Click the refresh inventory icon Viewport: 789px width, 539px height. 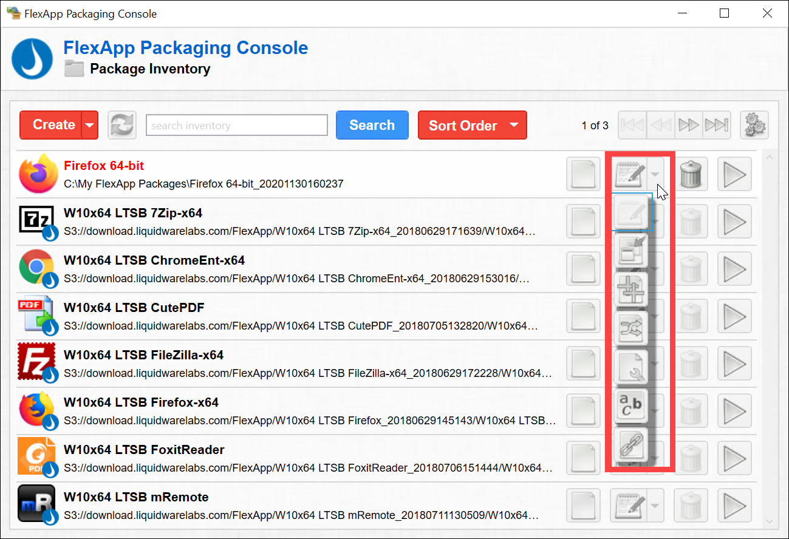click(121, 125)
